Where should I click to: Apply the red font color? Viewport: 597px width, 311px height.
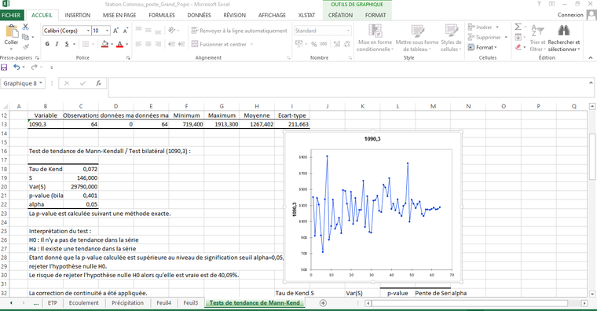pyautogui.click(x=119, y=44)
